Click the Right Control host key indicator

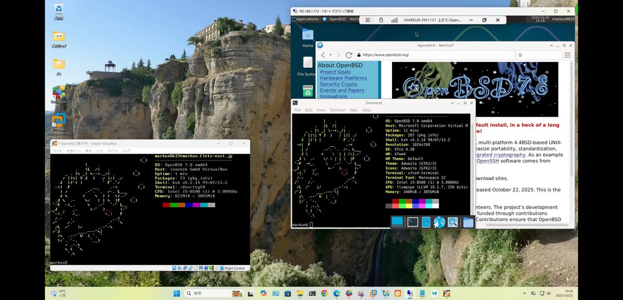[234, 268]
